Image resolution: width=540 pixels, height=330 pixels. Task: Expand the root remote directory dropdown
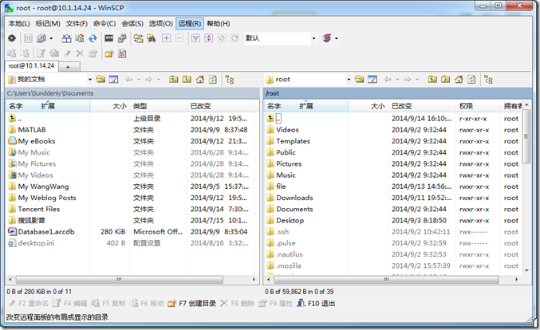(349, 80)
